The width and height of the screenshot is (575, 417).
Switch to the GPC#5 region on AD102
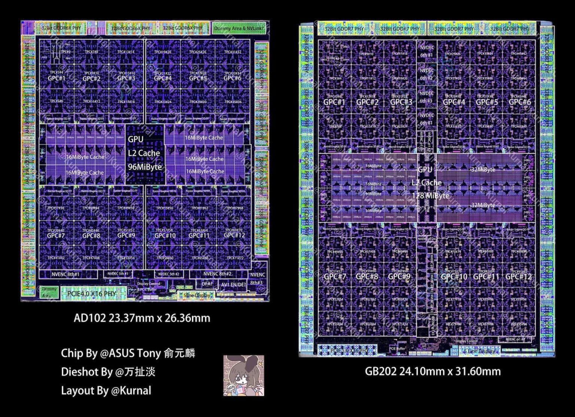click(199, 77)
